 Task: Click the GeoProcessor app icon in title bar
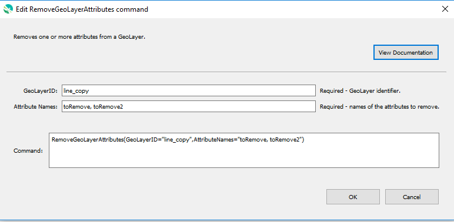pyautogui.click(x=8, y=9)
